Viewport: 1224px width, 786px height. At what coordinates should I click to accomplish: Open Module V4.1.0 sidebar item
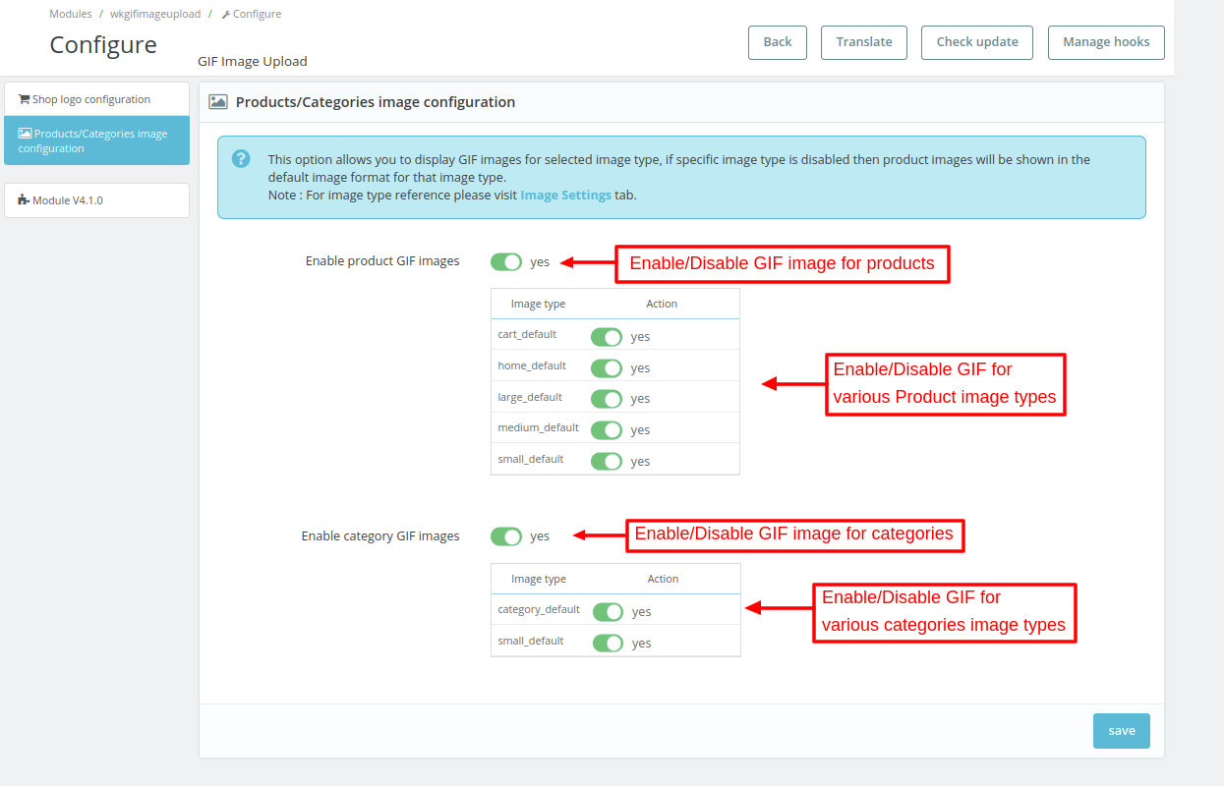(96, 200)
